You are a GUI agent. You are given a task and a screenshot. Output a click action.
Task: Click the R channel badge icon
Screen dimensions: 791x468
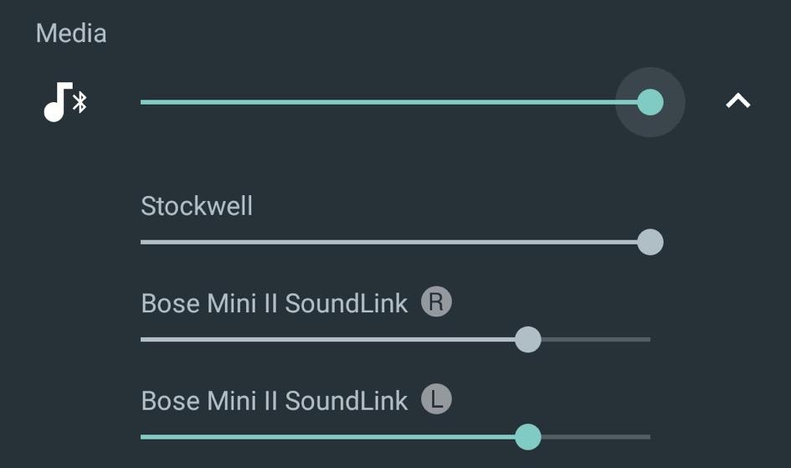point(436,301)
